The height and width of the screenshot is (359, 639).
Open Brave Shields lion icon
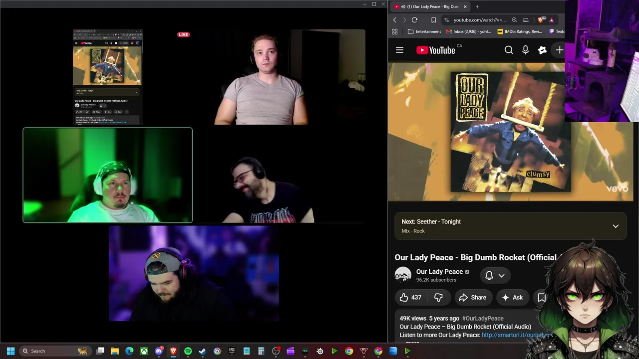pos(541,20)
